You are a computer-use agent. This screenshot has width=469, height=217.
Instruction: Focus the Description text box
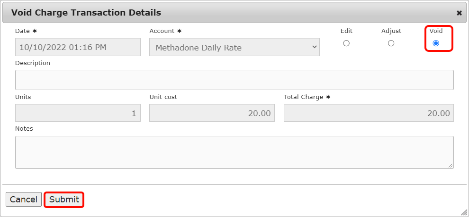234,80
